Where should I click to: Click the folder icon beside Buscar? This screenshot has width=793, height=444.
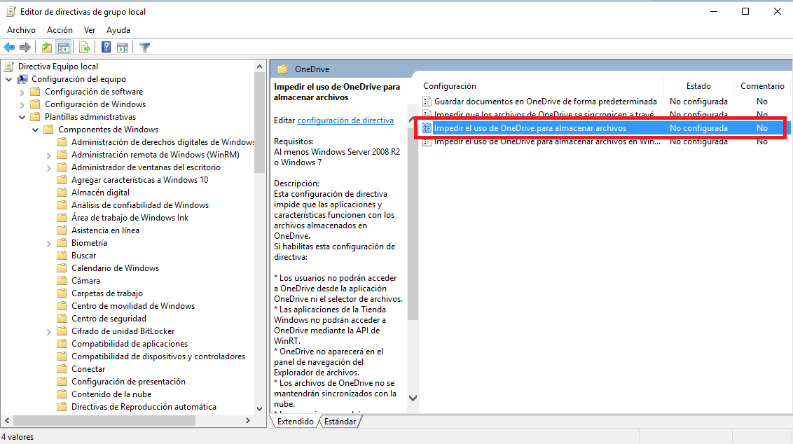[62, 256]
